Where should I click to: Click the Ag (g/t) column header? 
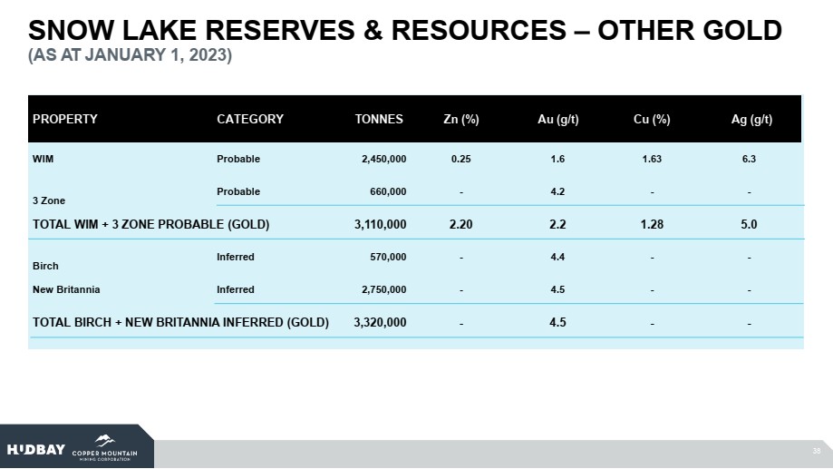[749, 119]
